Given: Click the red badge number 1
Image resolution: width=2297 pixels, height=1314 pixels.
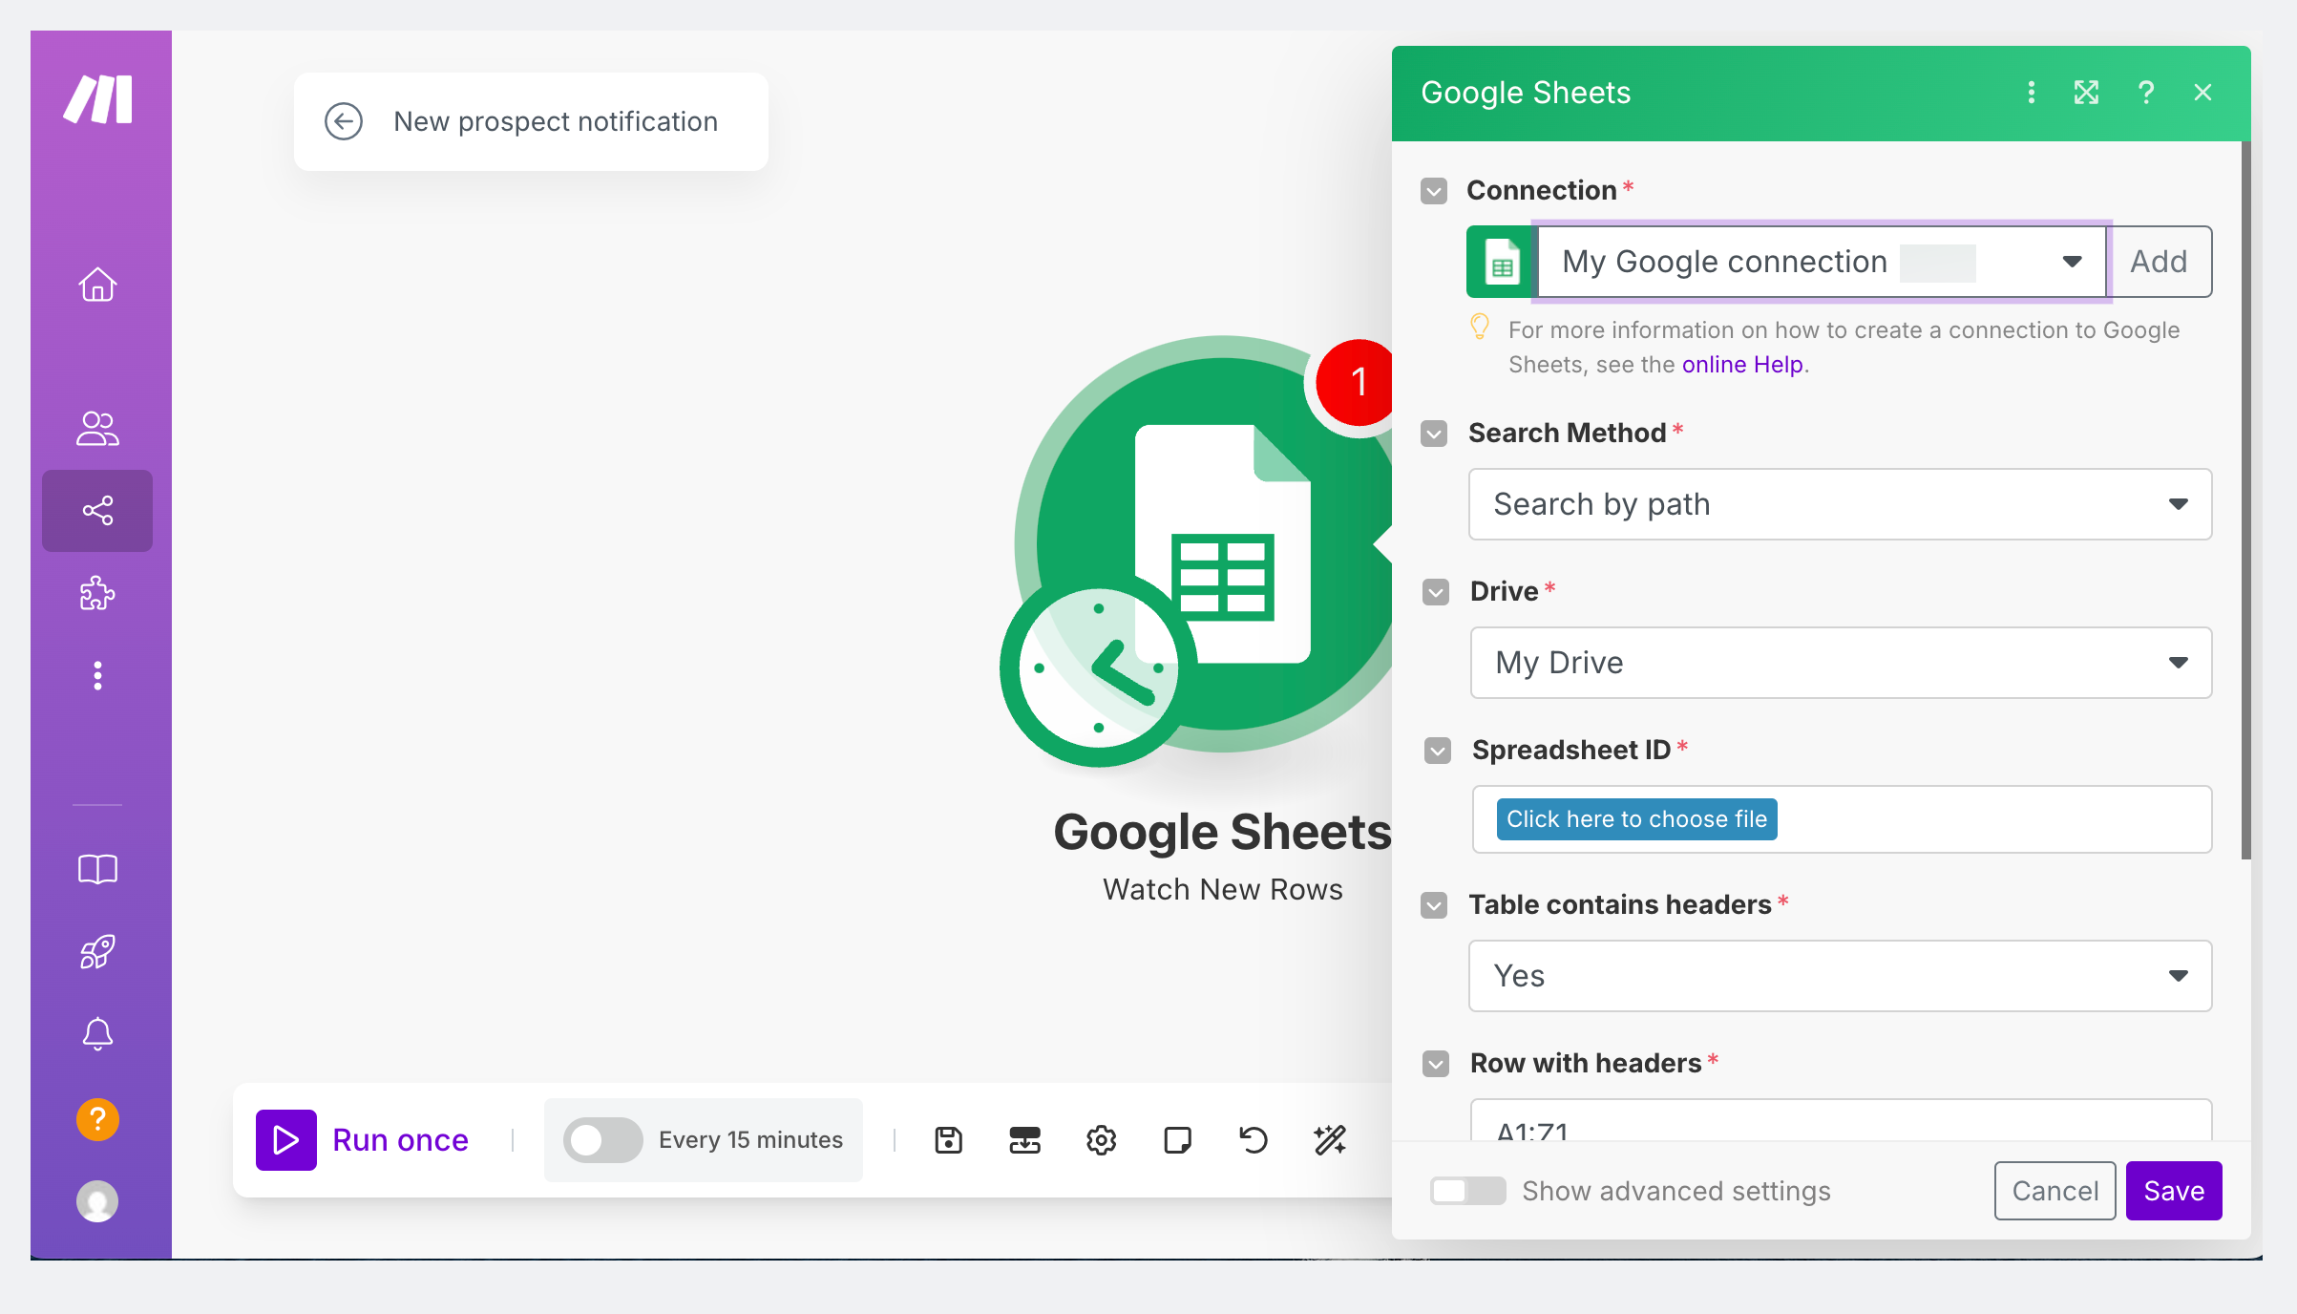Looking at the screenshot, I should [1358, 382].
